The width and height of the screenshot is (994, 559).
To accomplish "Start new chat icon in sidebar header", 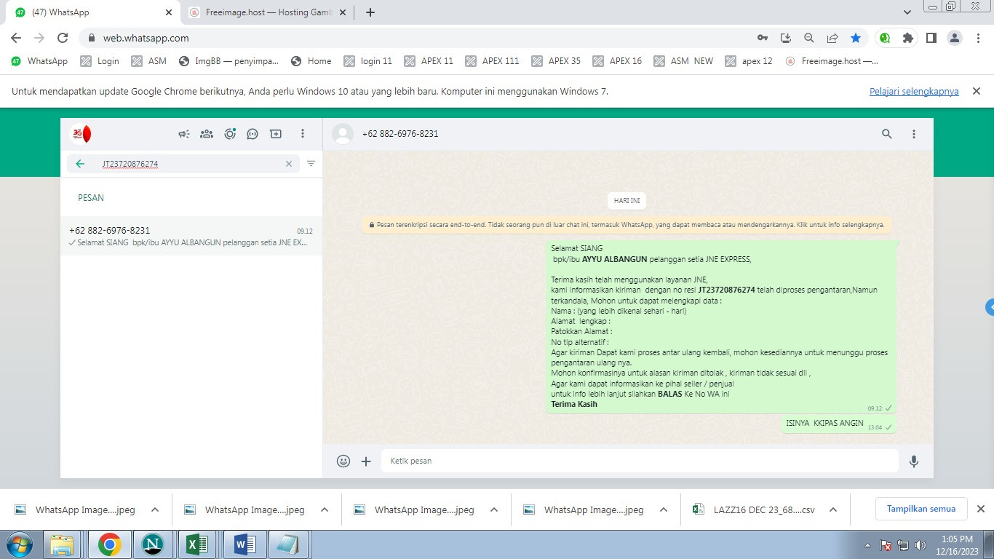I will (x=276, y=134).
